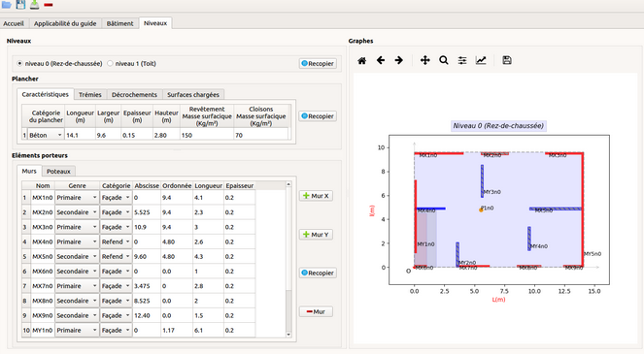Open the Béton floor category dropdown

point(46,135)
